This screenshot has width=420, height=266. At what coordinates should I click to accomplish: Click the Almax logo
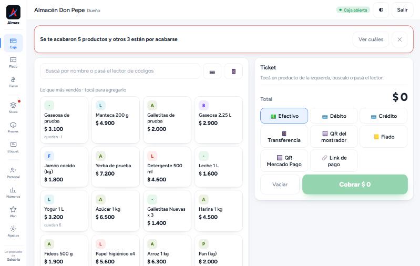pyautogui.click(x=13, y=12)
